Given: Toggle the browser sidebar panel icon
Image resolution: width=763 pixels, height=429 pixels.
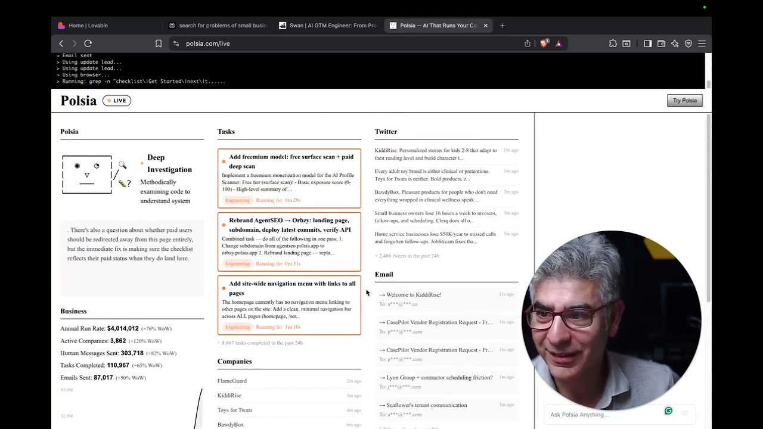Looking at the screenshot, I should click(x=648, y=43).
